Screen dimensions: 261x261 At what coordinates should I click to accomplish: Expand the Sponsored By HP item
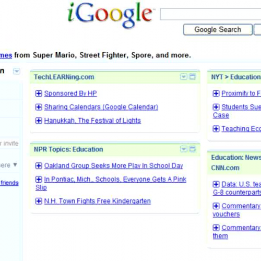[39, 93]
